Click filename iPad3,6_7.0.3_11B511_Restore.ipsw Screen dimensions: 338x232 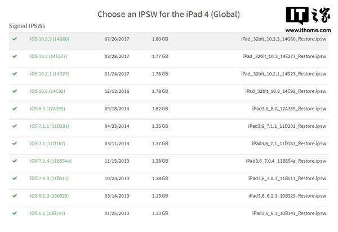[x=287, y=179]
